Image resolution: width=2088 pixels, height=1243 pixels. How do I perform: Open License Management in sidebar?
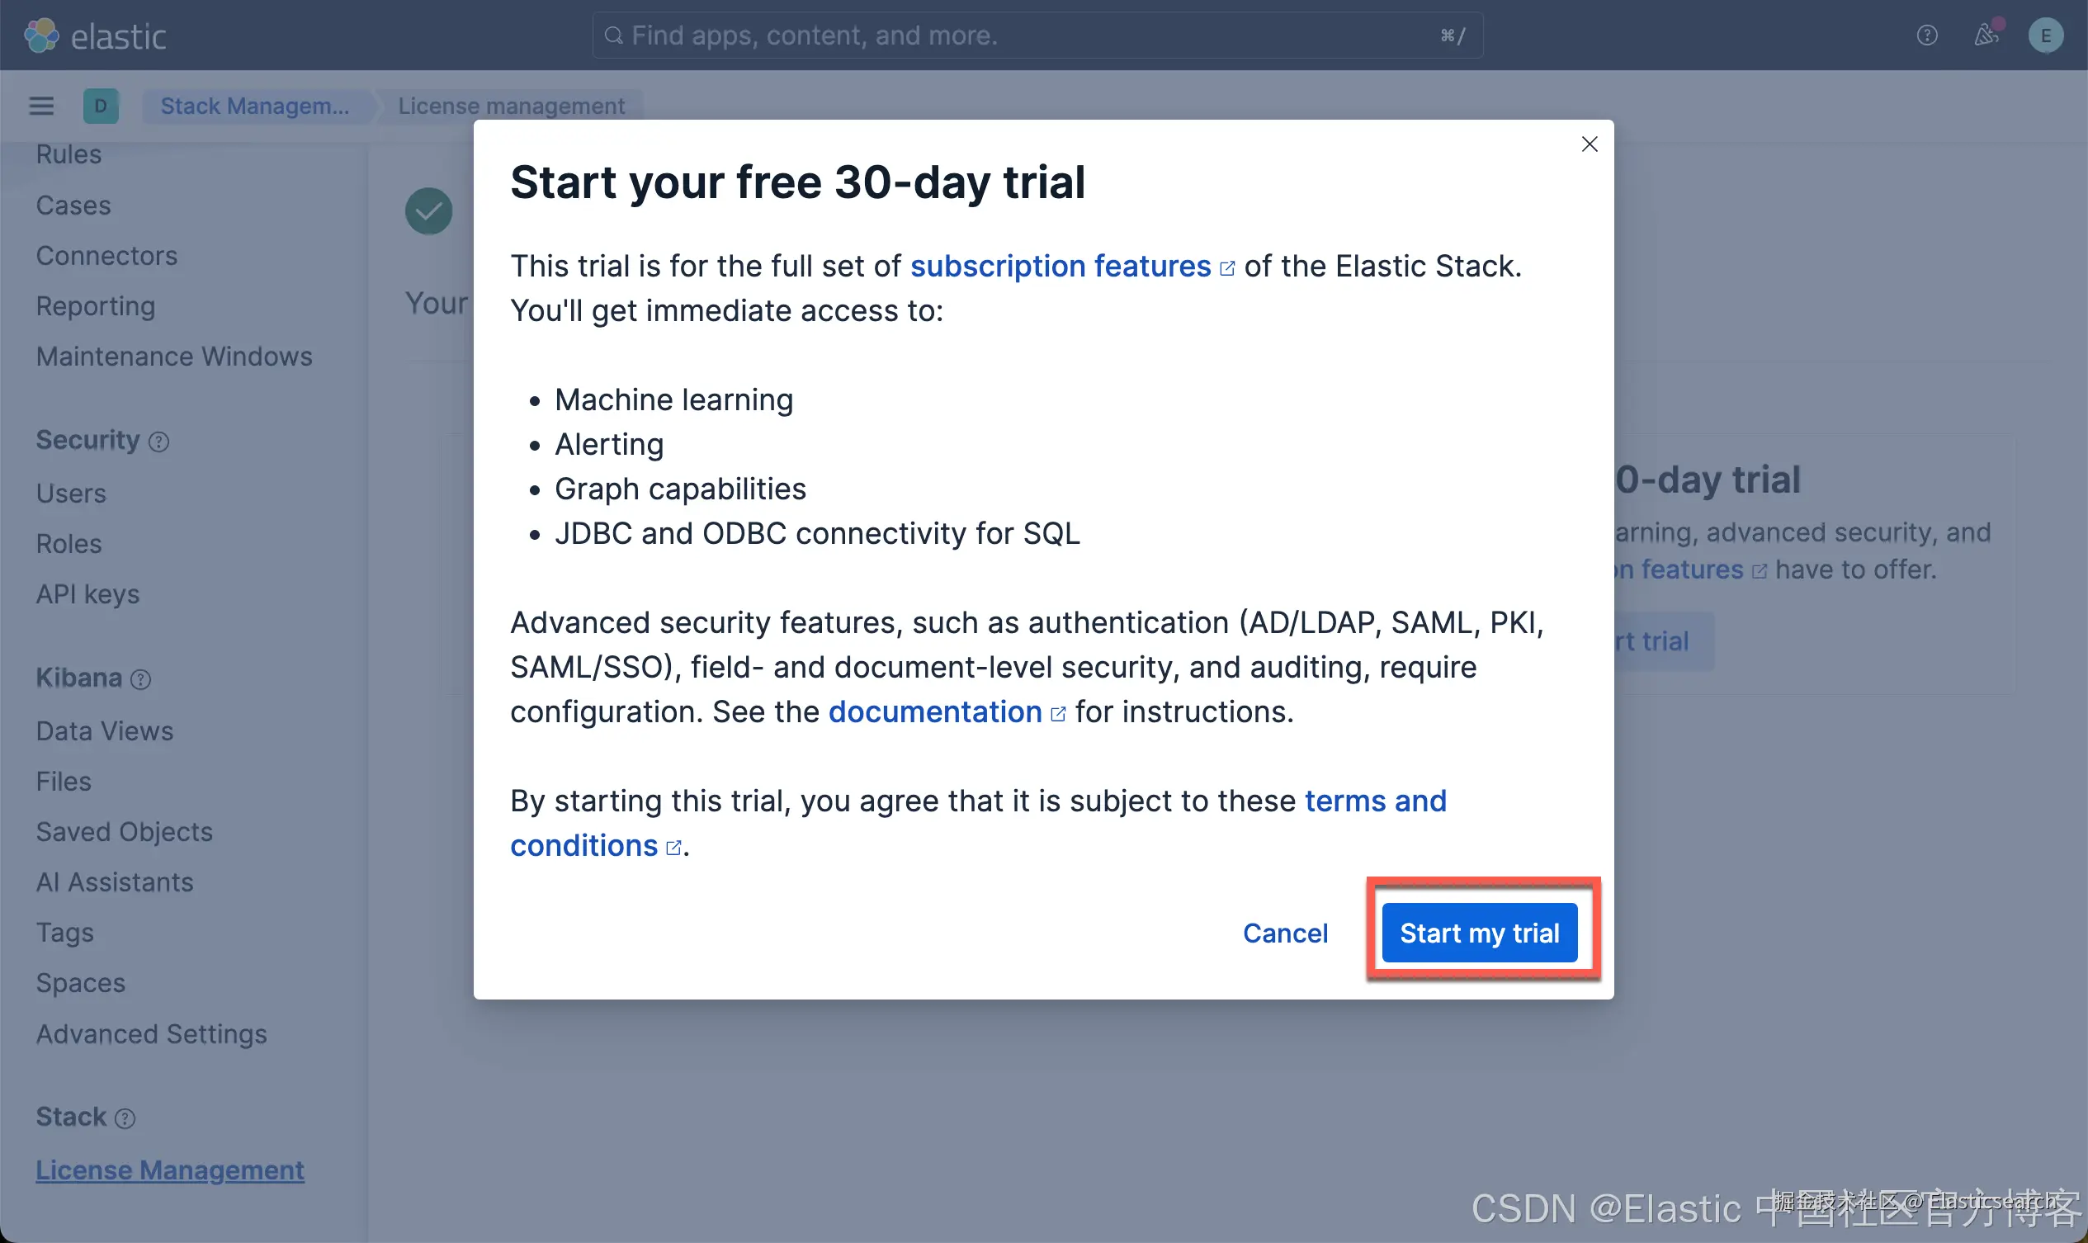[170, 1170]
